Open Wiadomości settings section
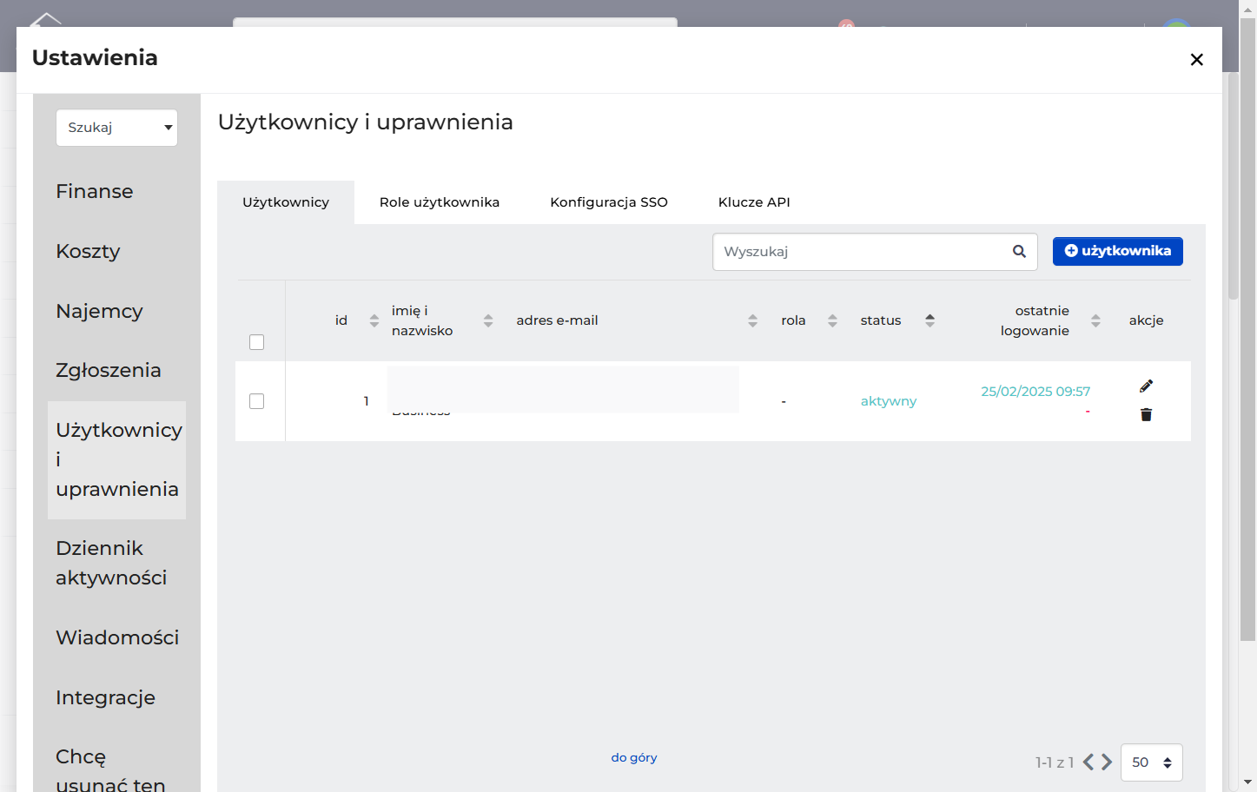1257x792 pixels. coord(116,637)
